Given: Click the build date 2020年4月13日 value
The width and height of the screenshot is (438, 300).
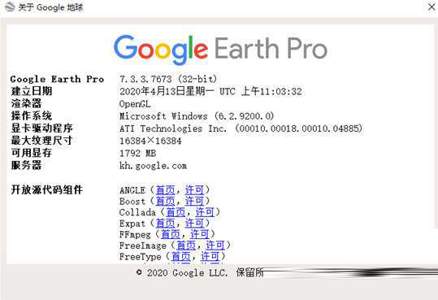Looking at the screenshot, I should (211, 91).
